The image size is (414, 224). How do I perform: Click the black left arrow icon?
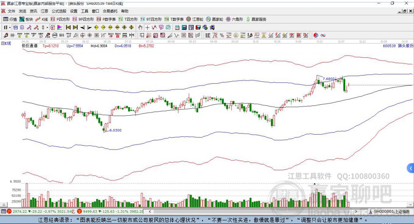click(82, 27)
